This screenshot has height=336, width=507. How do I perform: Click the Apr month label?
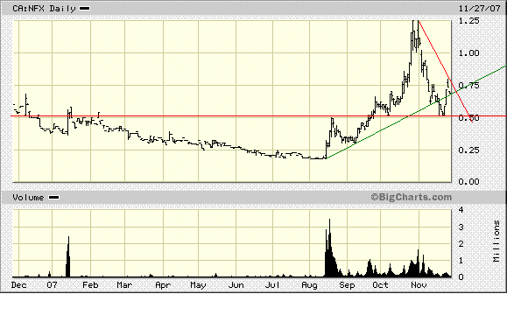click(x=163, y=285)
